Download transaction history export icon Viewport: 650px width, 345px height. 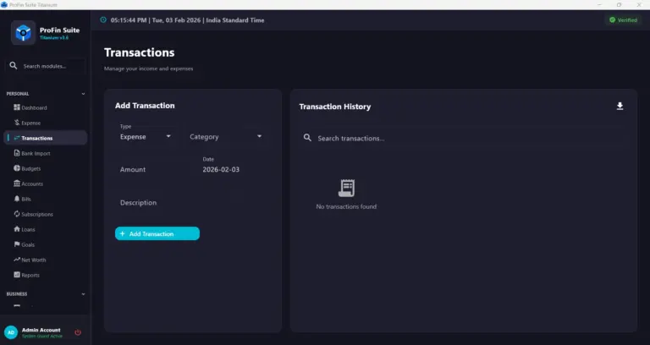[x=620, y=106]
